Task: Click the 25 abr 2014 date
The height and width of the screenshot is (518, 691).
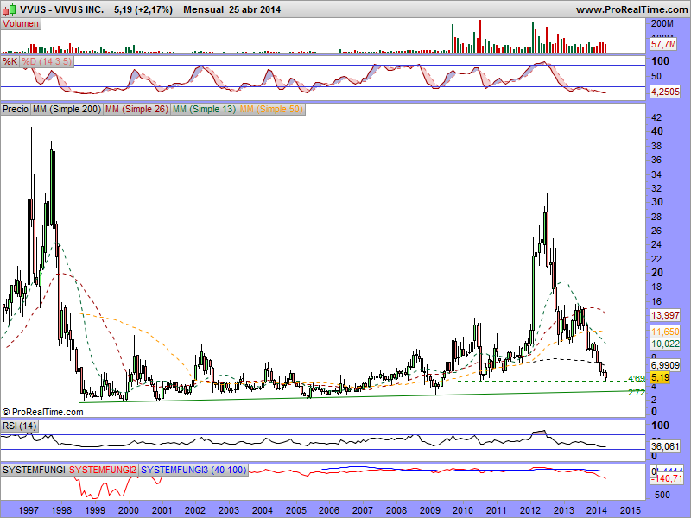Action: (255, 9)
